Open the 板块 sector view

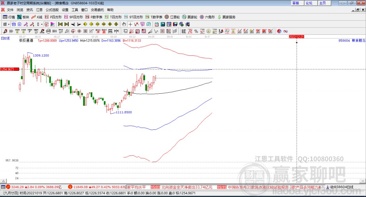[23, 17]
